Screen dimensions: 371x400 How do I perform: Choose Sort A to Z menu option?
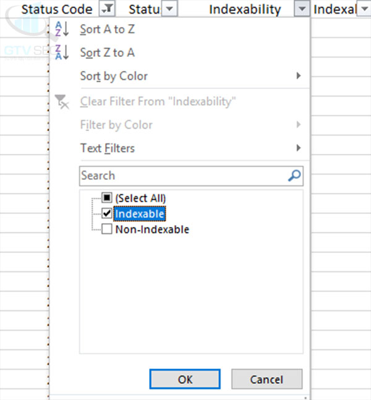point(107,30)
